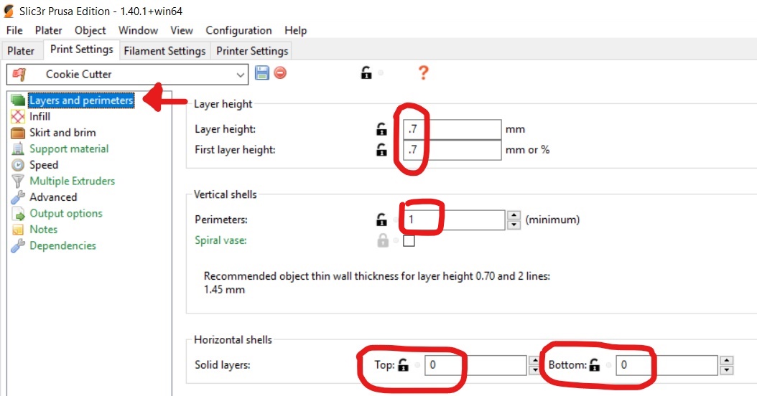Open the Cookie Cutter preset dropdown

click(241, 75)
